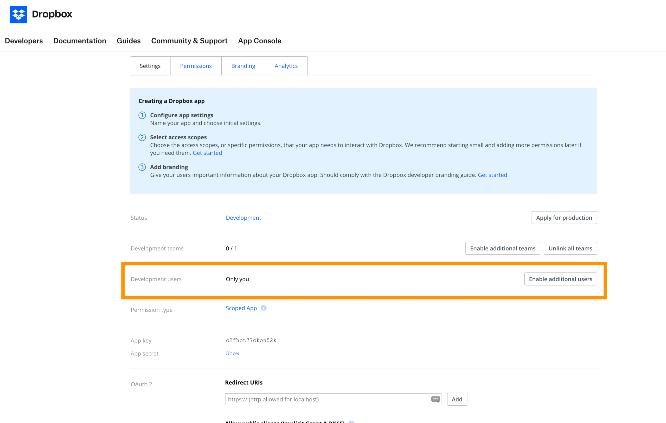The height and width of the screenshot is (423, 666).
Task: Click the Add button for Redirect URIs
Action: pyautogui.click(x=457, y=399)
